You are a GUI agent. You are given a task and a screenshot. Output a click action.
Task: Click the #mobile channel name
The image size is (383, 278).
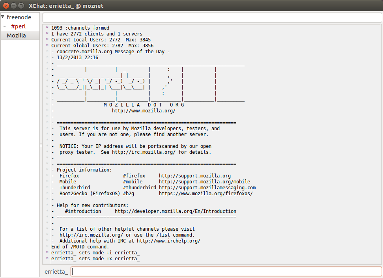pos(133,182)
